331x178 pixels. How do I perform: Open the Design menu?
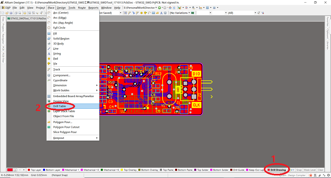61,8
